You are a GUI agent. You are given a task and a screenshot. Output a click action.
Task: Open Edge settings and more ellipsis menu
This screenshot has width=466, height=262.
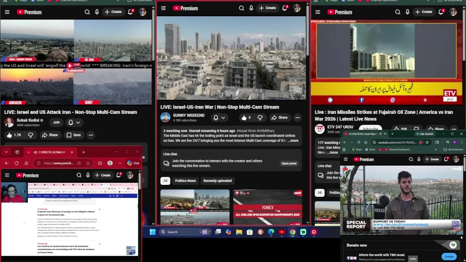pyautogui.click(x=120, y=163)
